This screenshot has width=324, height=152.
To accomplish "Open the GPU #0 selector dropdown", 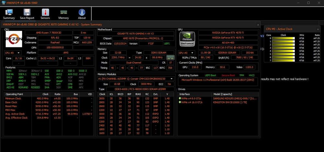I will click(186, 53).
